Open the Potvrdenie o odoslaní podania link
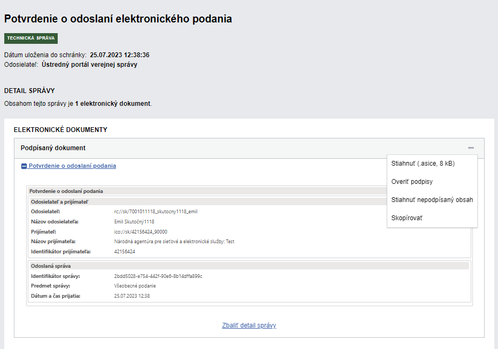Viewport: 498px width, 349px height. pos(72,166)
